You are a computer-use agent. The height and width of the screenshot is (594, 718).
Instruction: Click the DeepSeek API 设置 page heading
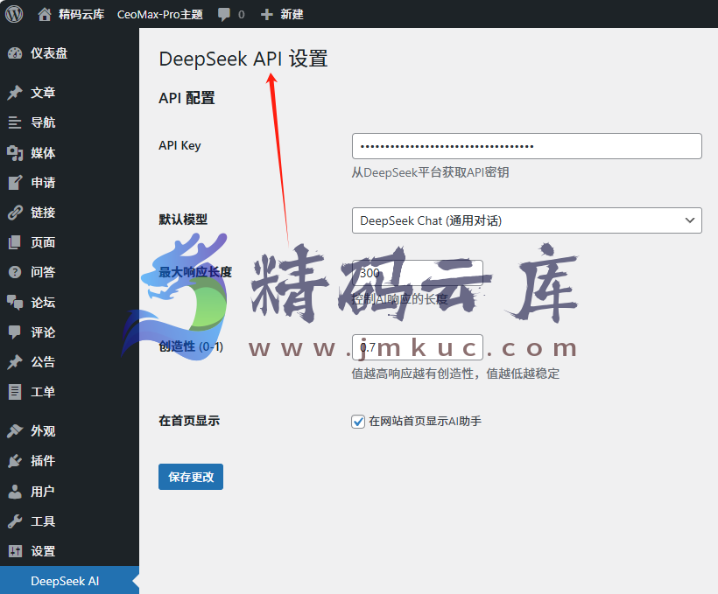(x=243, y=59)
